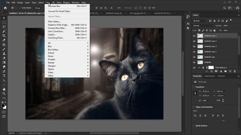
Task: Flip horizontal icon in Transform section
Action: pos(218,100)
